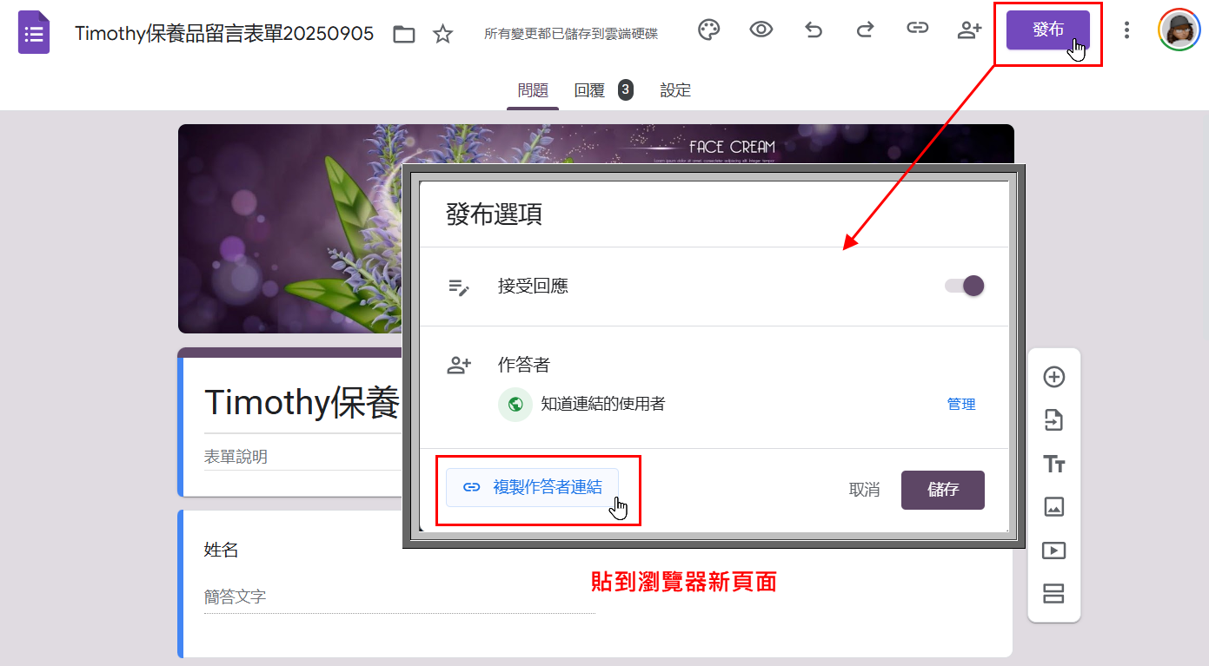The width and height of the screenshot is (1209, 666).
Task: Preview the form with eye icon
Action: pos(761,30)
